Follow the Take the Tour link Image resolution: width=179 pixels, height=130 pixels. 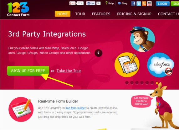[69, 71]
